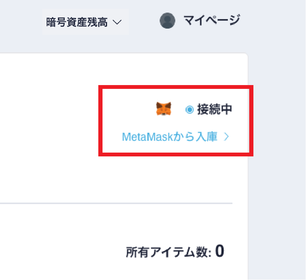
Task: Click the word MetaMask in blue link
Action: coord(147,137)
